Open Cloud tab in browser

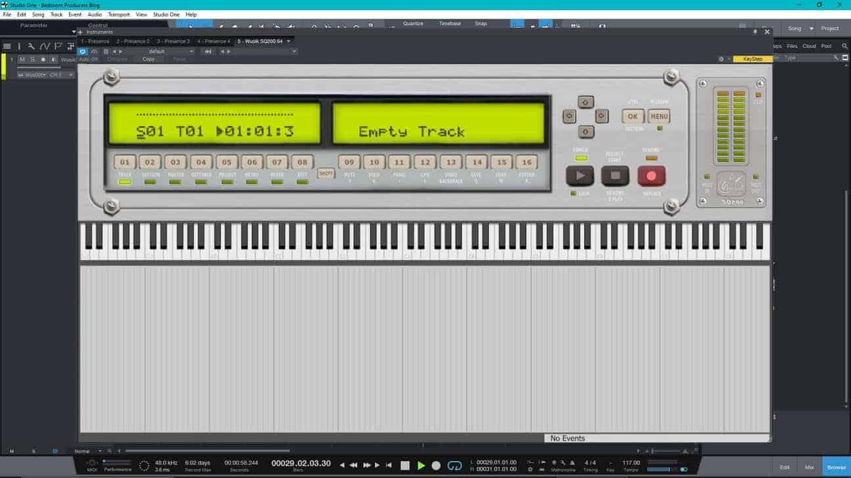coord(809,46)
